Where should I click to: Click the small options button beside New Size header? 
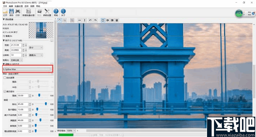[x=52, y=41]
